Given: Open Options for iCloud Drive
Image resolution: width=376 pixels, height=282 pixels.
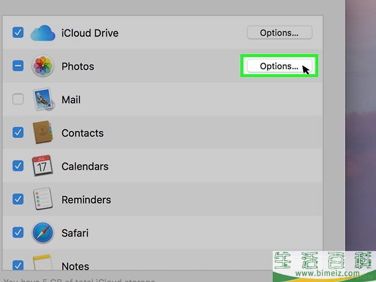Looking at the screenshot, I should tap(279, 33).
